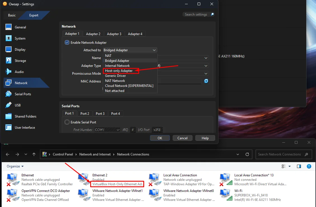Select the Wi-Fi connection icon

point(226,195)
